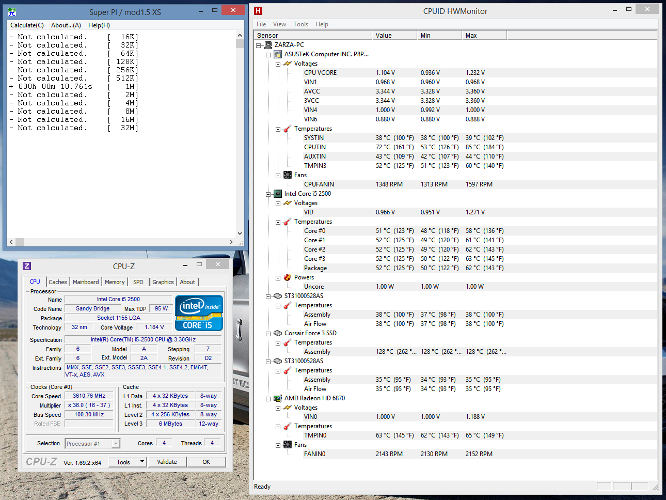The image size is (666, 500).
Task: Open the Calculate(C) menu in Super PI
Action: (27, 25)
